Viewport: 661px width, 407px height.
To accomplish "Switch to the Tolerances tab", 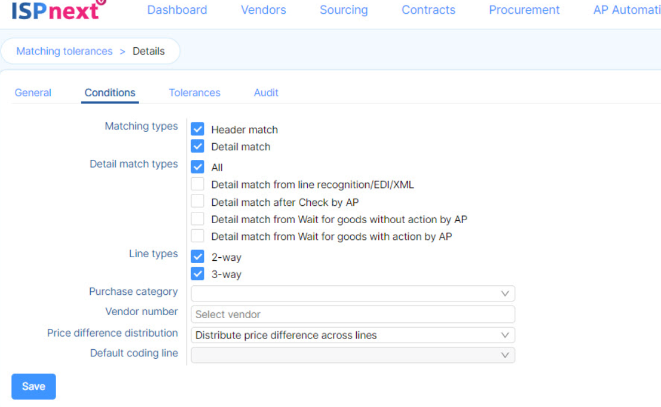I will tap(194, 92).
